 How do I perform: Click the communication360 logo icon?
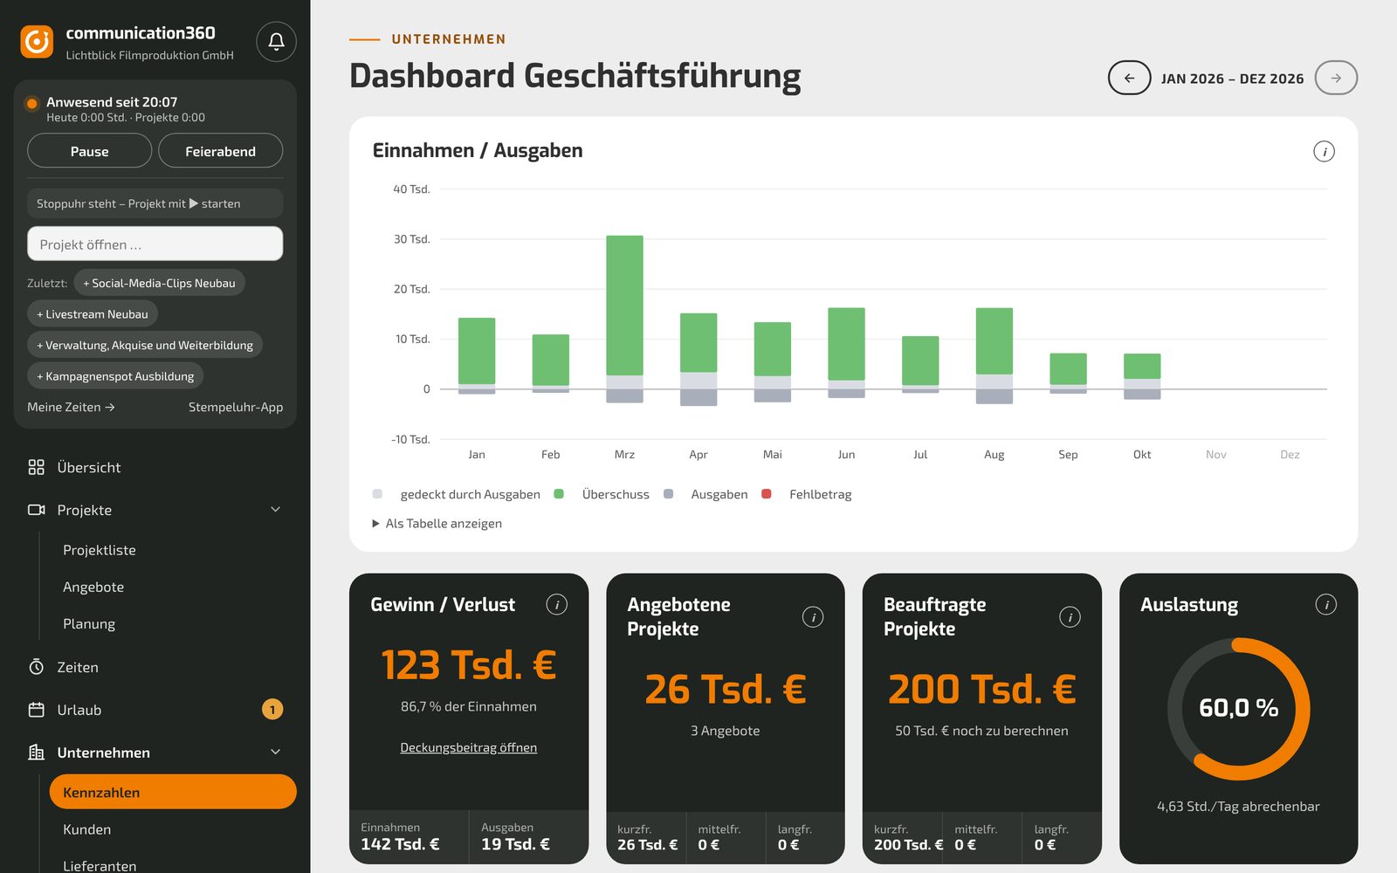tap(37, 42)
